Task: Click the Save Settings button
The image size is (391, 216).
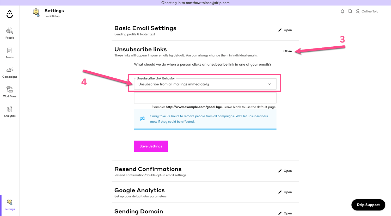Action: [151, 146]
